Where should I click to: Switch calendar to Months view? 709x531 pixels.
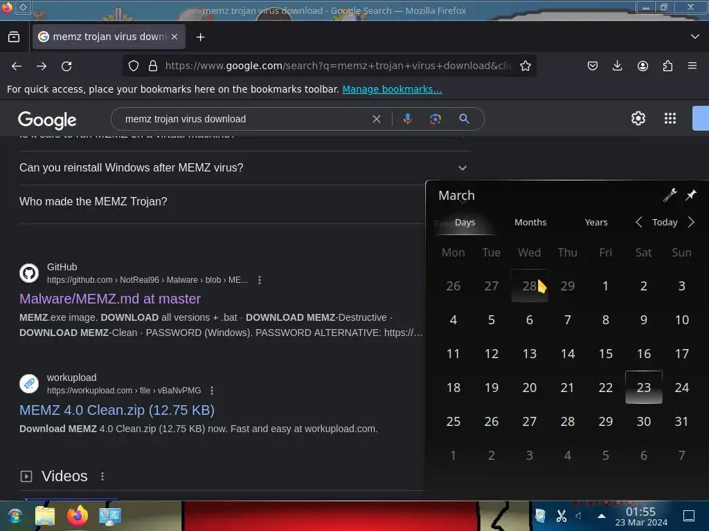530,222
